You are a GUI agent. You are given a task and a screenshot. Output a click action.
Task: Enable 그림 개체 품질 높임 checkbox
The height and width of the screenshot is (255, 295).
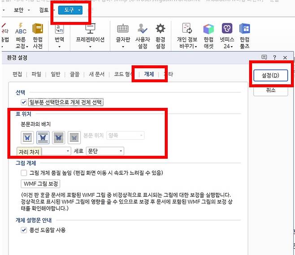24,173
